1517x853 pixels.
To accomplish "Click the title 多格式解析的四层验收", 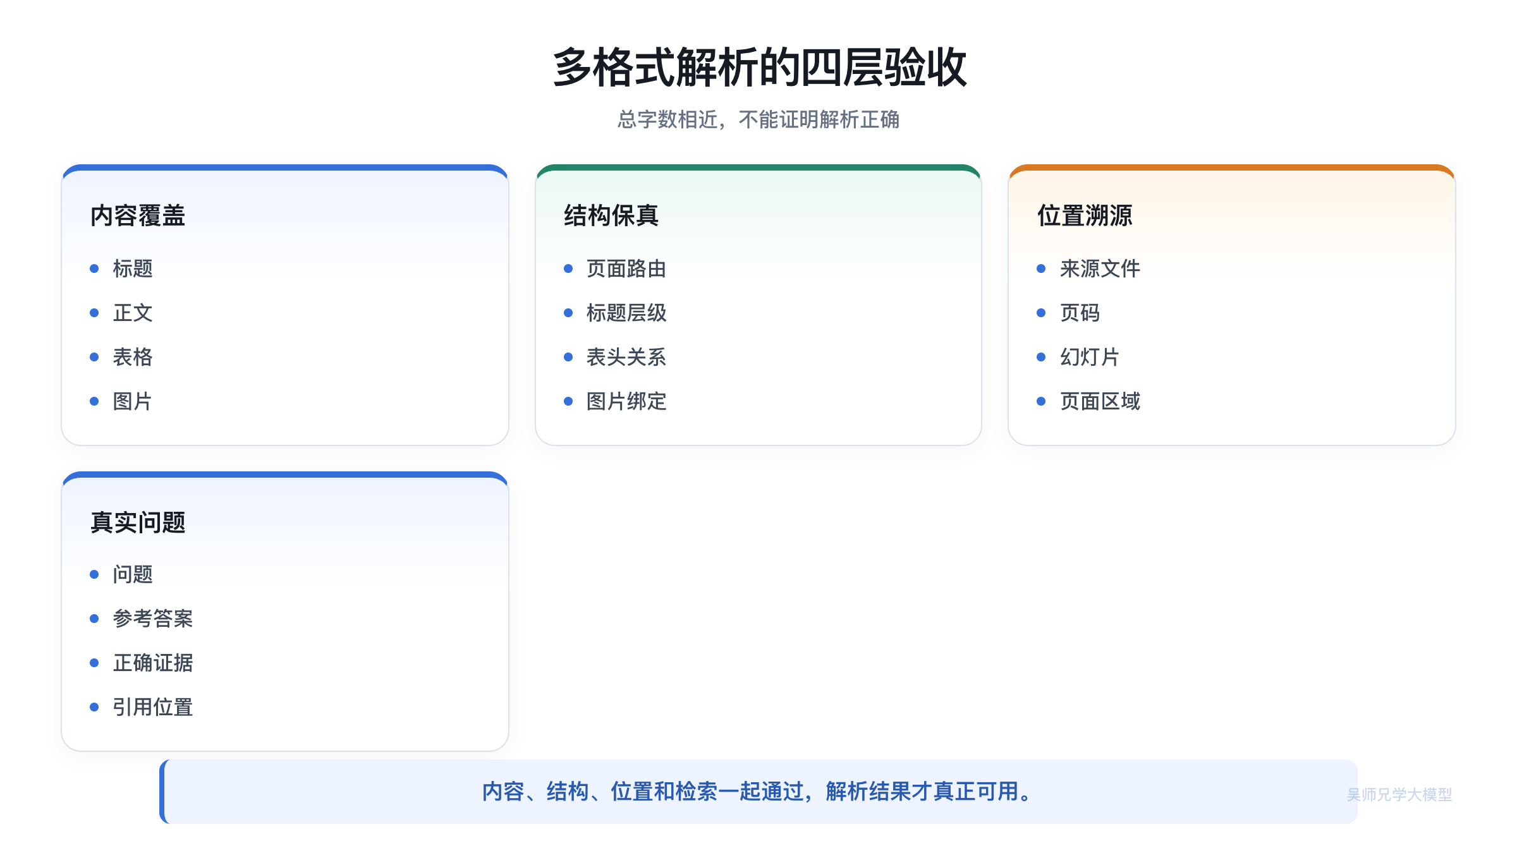I will [x=759, y=68].
